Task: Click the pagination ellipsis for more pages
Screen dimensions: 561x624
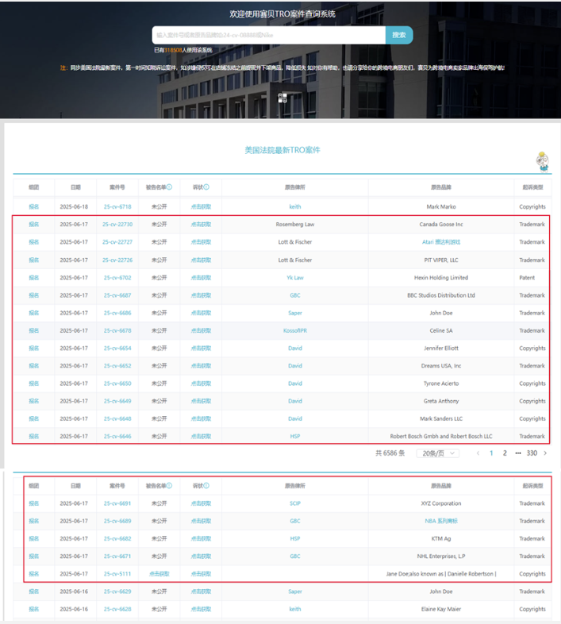Action: (x=518, y=453)
